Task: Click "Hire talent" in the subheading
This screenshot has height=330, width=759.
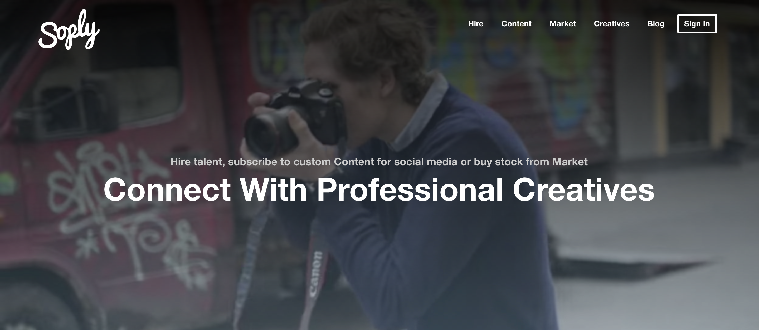Action: tap(197, 162)
